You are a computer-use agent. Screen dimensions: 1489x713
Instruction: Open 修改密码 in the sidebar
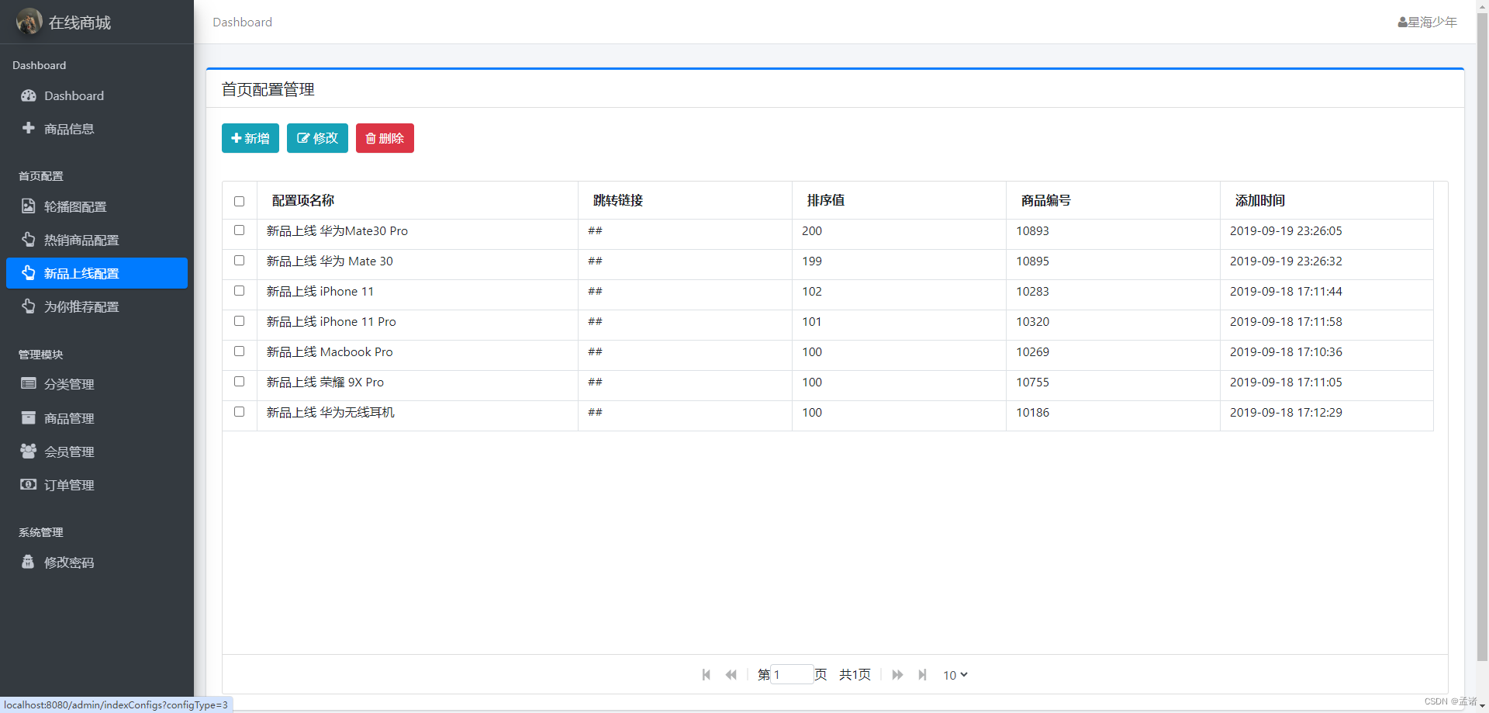click(x=97, y=562)
